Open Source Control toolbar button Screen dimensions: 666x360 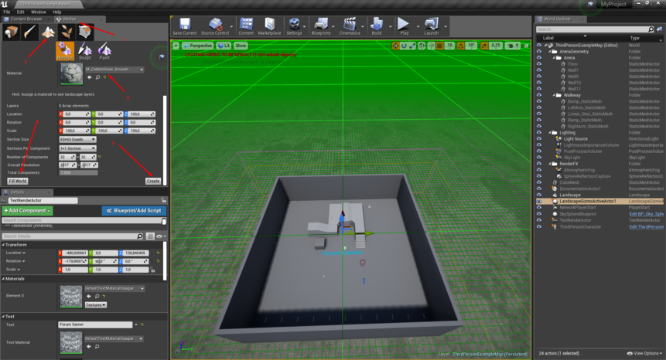coord(215,26)
